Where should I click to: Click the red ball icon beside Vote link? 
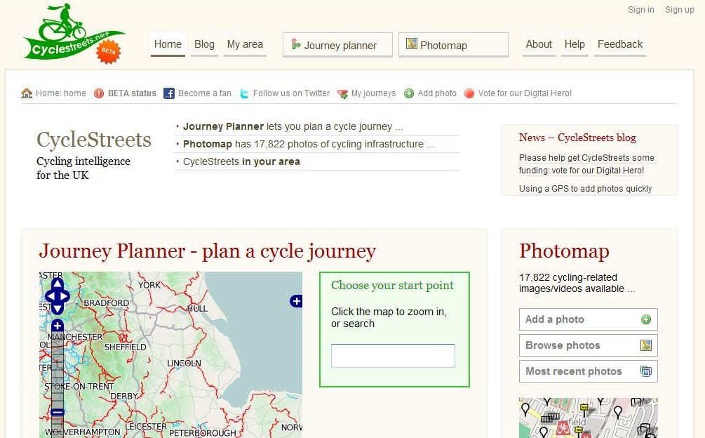pos(469,93)
